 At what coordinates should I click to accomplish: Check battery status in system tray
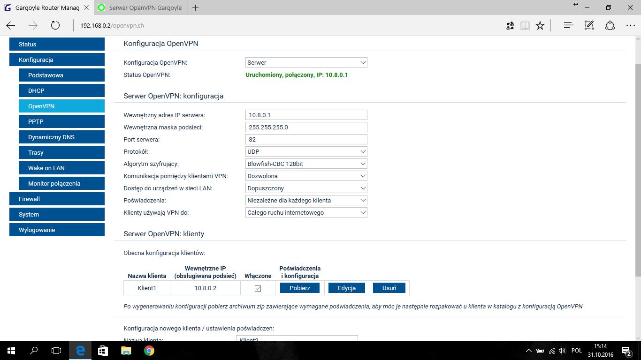(540, 351)
